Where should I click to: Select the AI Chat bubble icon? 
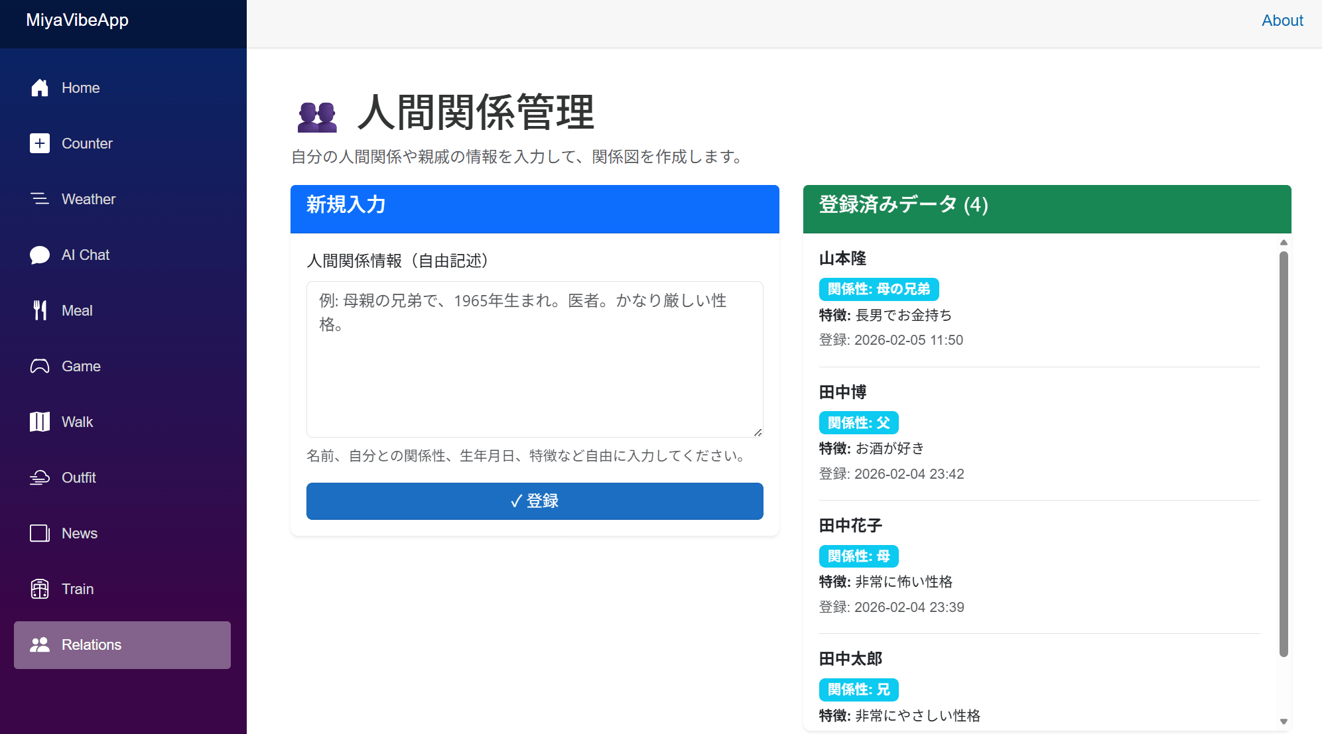click(x=40, y=255)
